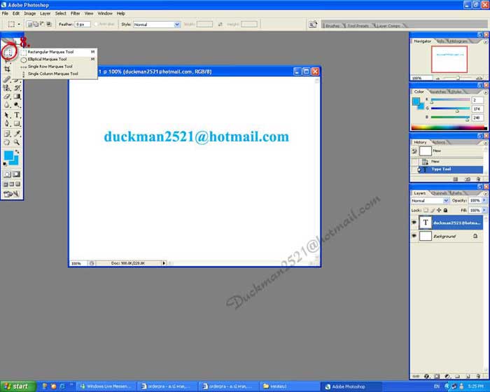Image resolution: width=490 pixels, height=392 pixels.
Task: Open the Layer menu
Action: [45, 13]
